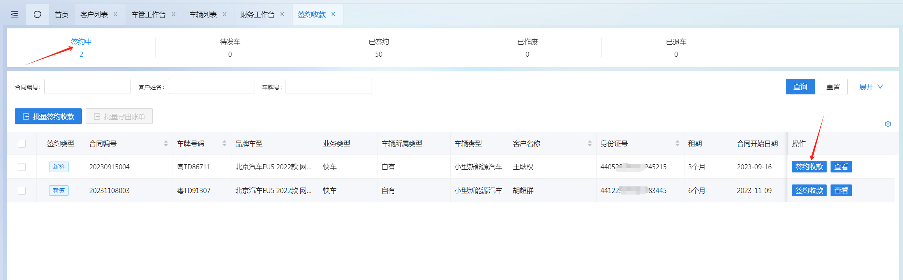Sort by 客户名称 column arrows
The height and width of the screenshot is (280, 903).
(590, 144)
